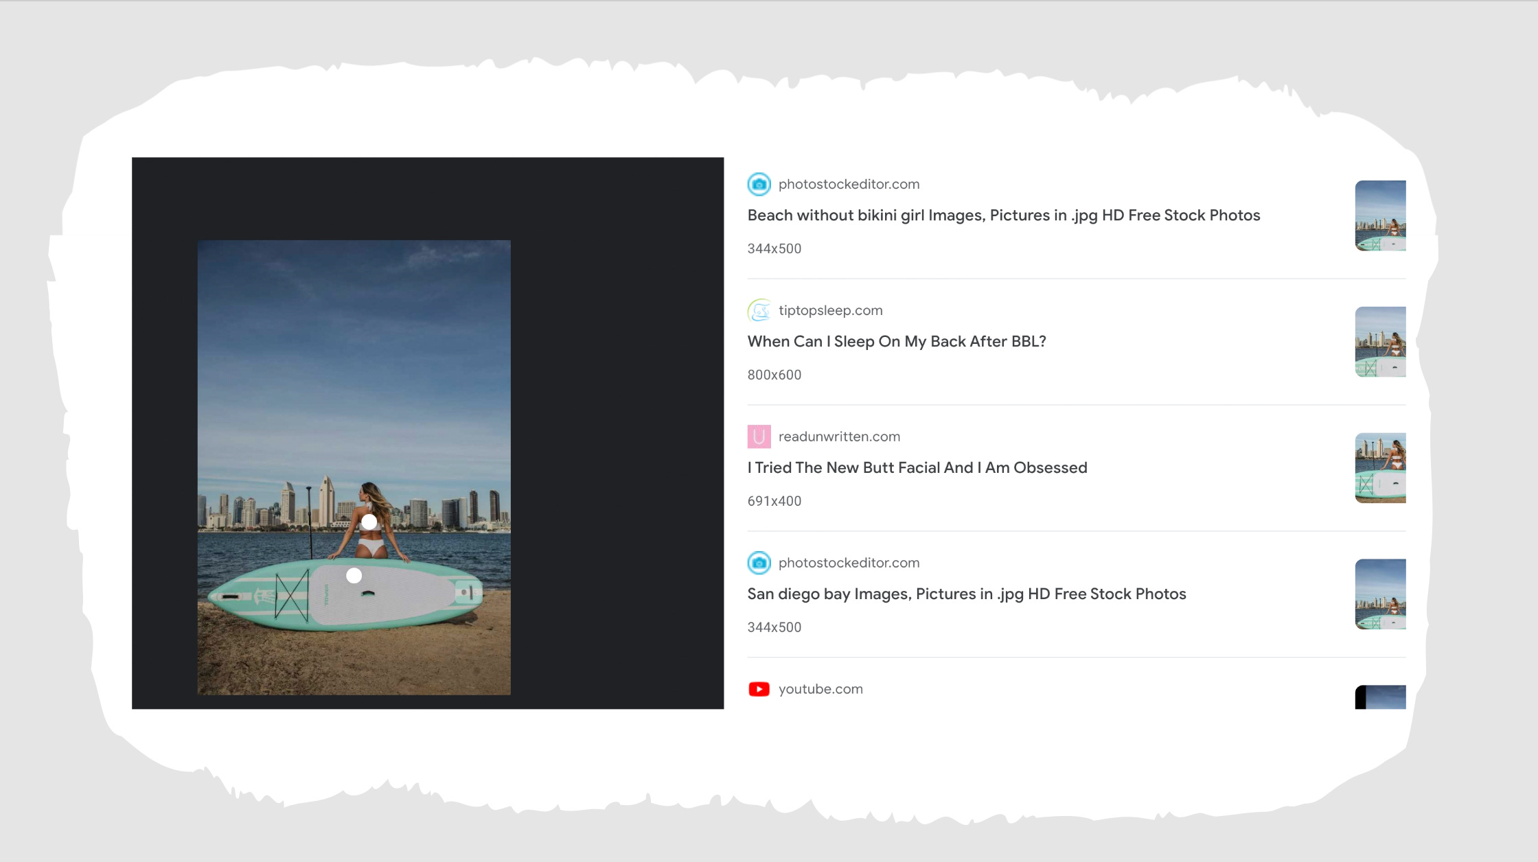The width and height of the screenshot is (1538, 862).
Task: Click the tiptopsleep.com favicon
Action: (759, 310)
